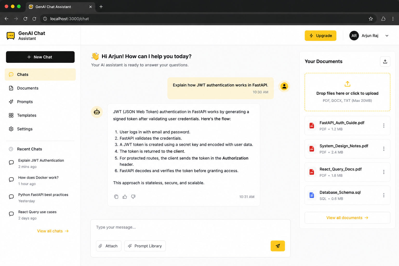
Task: Select the GenAI Chat Assistant browser tab
Action: click(60, 7)
